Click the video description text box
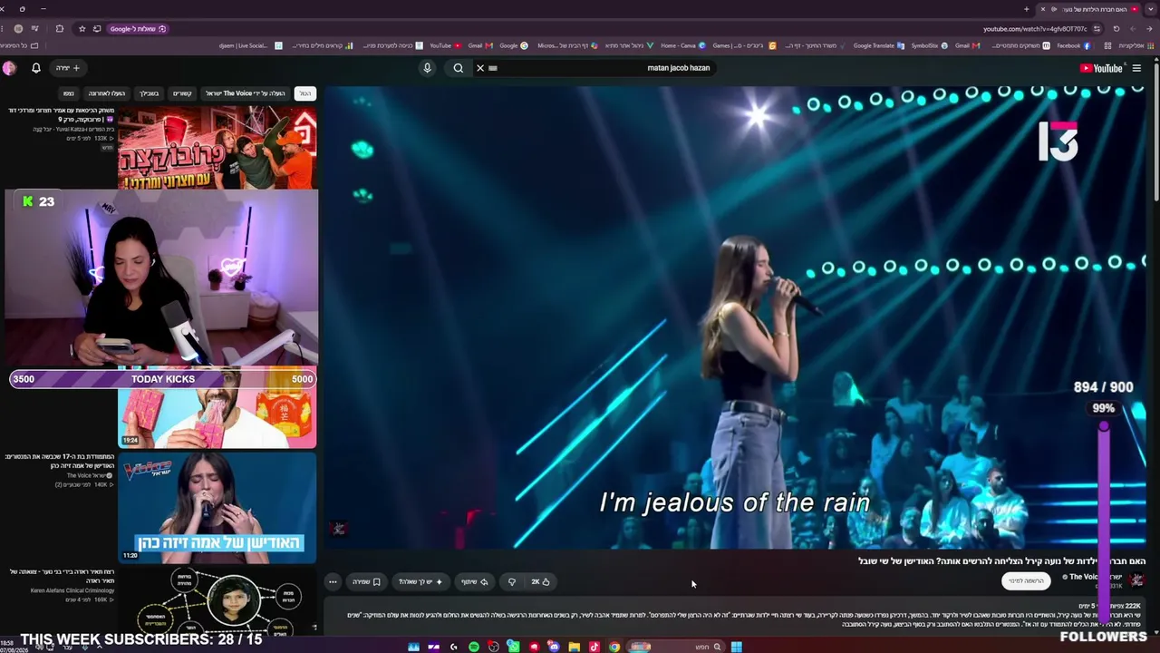Screen dimensions: 1160x653 tap(734, 615)
